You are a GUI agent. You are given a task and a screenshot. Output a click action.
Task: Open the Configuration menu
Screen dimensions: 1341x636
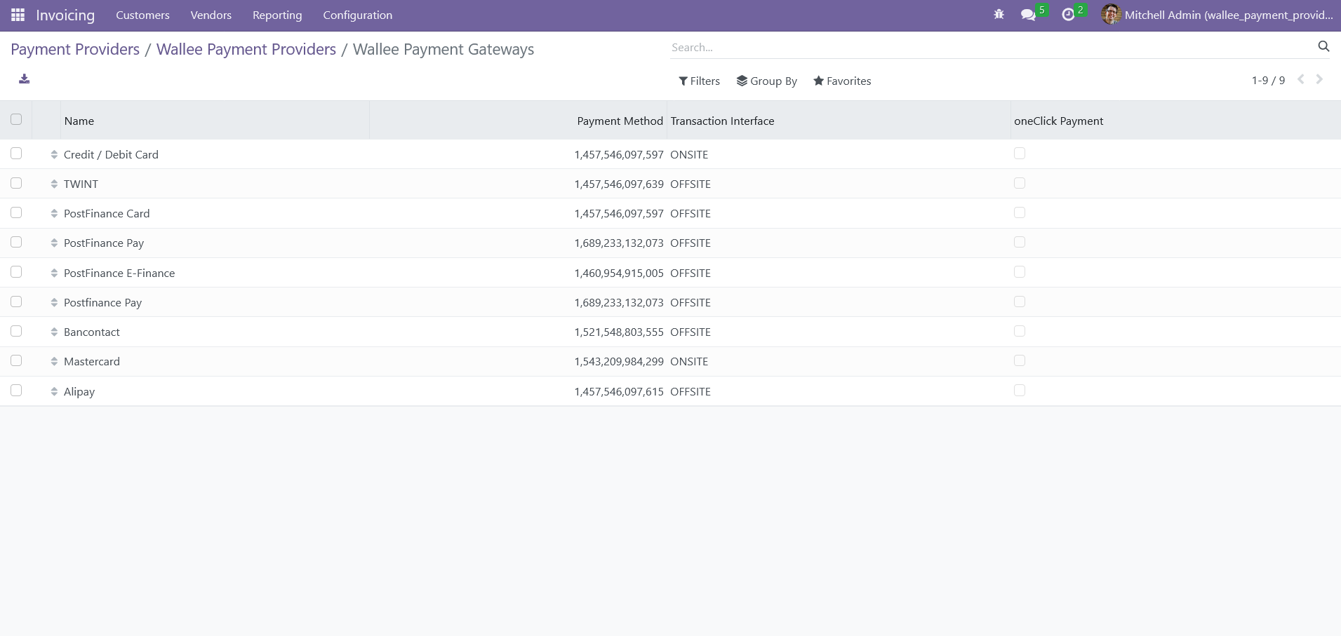[357, 15]
